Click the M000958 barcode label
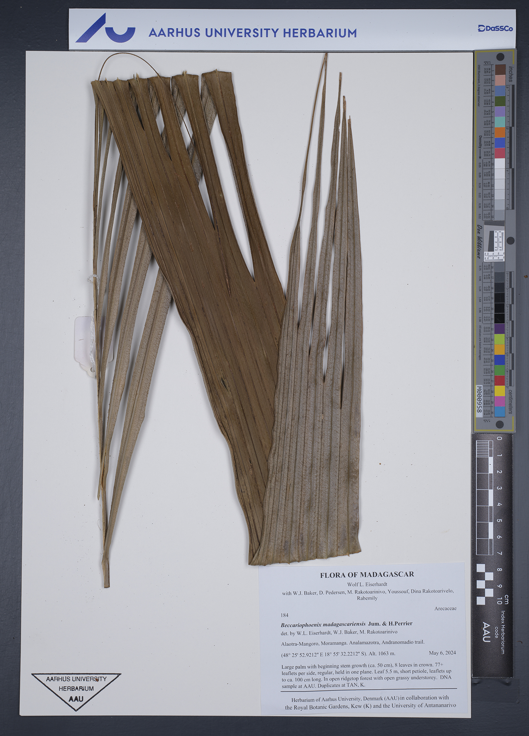 coord(479,401)
